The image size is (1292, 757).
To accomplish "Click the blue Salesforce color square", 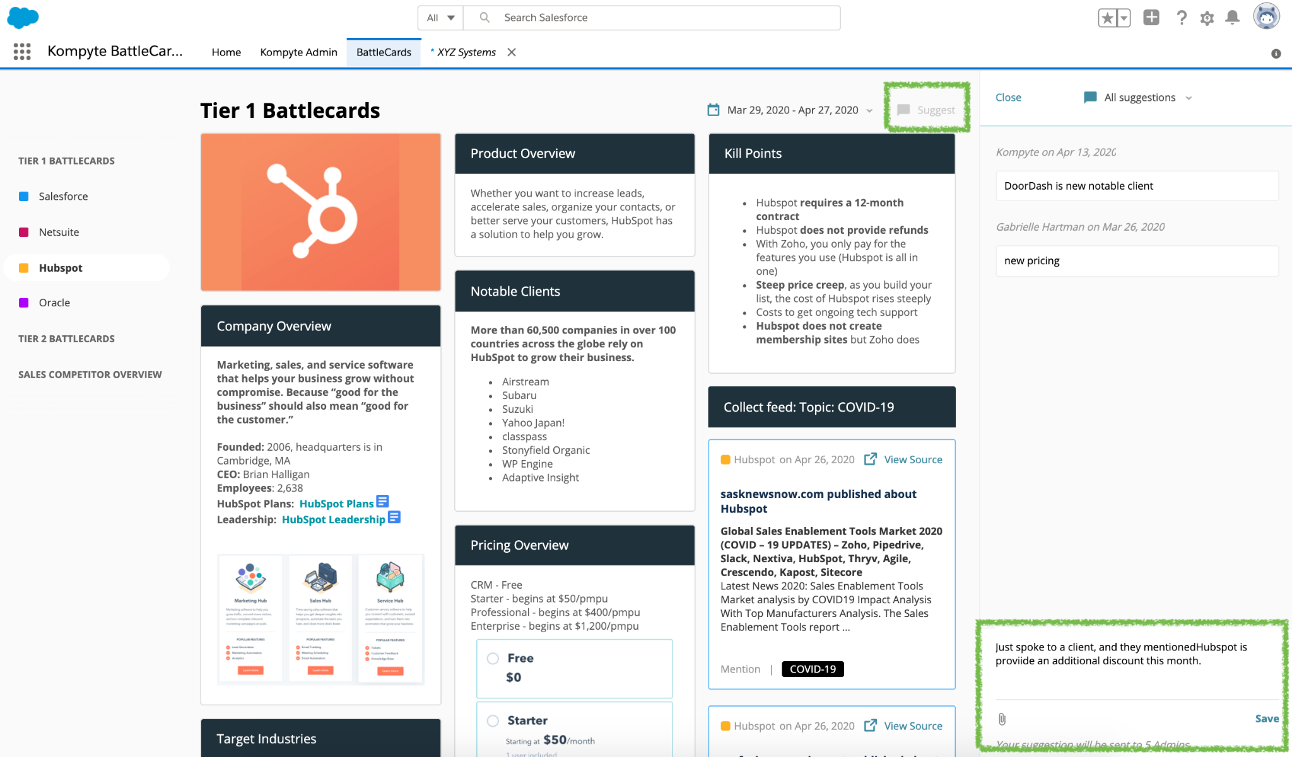I will click(24, 196).
